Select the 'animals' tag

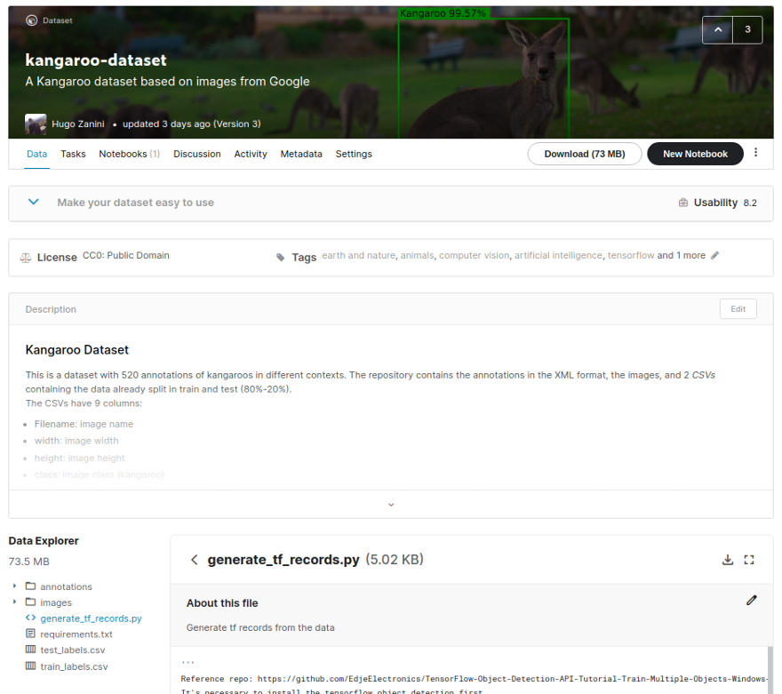pos(417,255)
